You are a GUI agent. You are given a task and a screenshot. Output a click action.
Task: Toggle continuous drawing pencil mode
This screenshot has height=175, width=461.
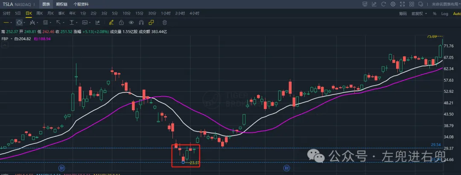[x=111, y=22]
